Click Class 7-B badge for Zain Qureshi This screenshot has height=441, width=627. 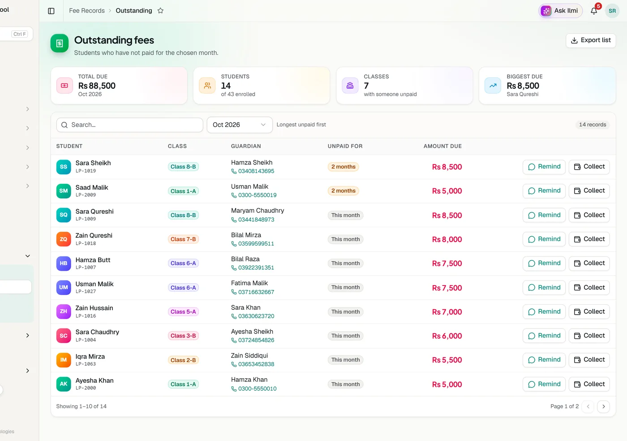[x=183, y=239]
